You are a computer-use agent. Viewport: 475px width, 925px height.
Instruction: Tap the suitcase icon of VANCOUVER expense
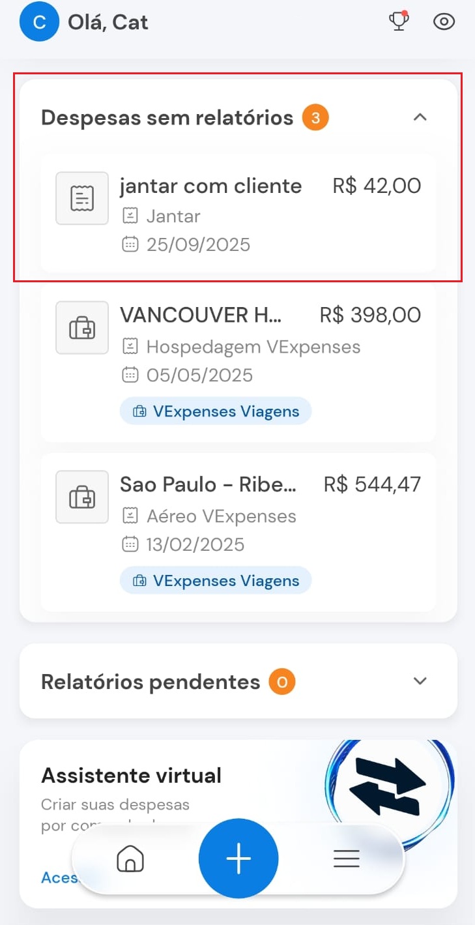click(x=82, y=328)
